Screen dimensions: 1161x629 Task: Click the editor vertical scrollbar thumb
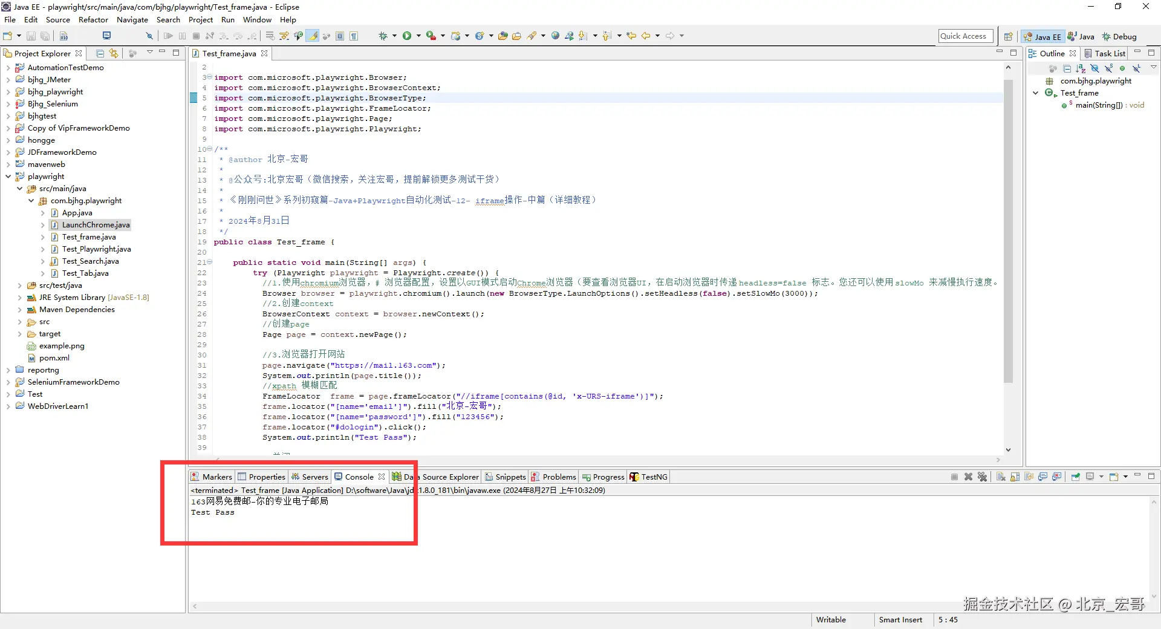[1008, 230]
